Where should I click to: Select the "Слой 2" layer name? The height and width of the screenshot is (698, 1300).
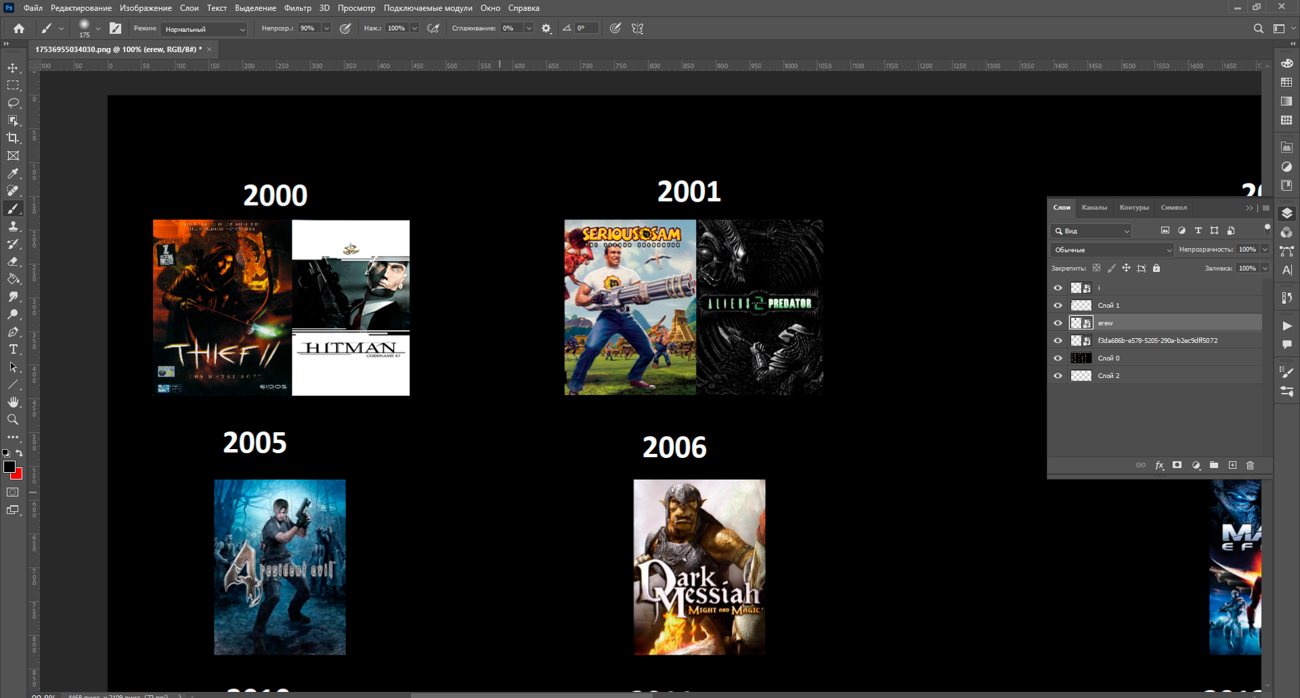(1108, 376)
